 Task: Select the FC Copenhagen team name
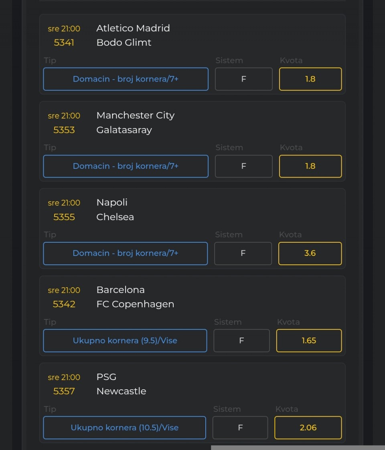[x=135, y=304]
